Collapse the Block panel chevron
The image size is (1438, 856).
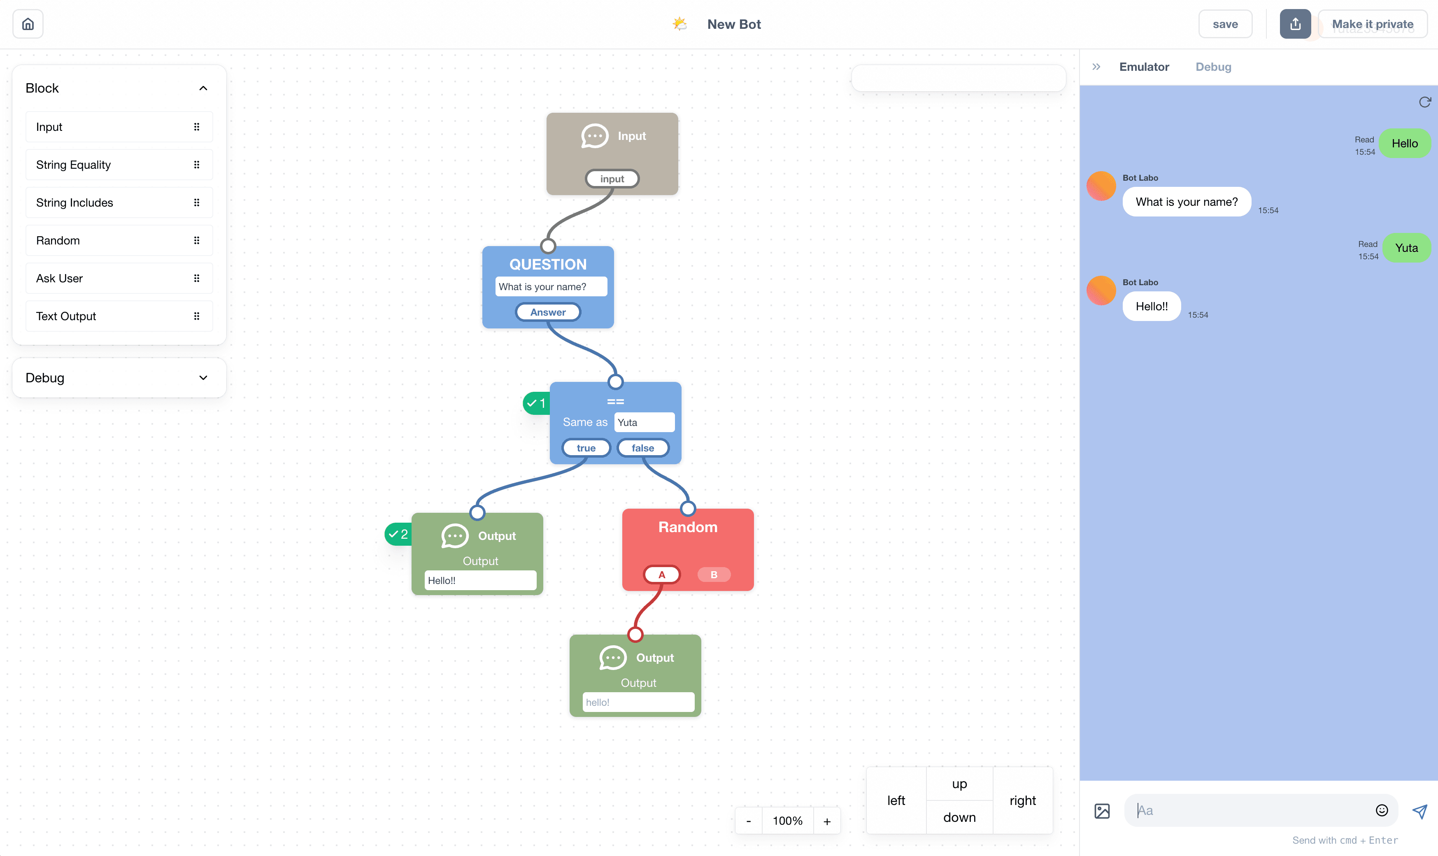[203, 88]
